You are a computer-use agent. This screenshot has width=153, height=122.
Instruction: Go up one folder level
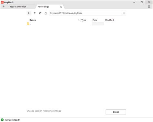[35, 13]
